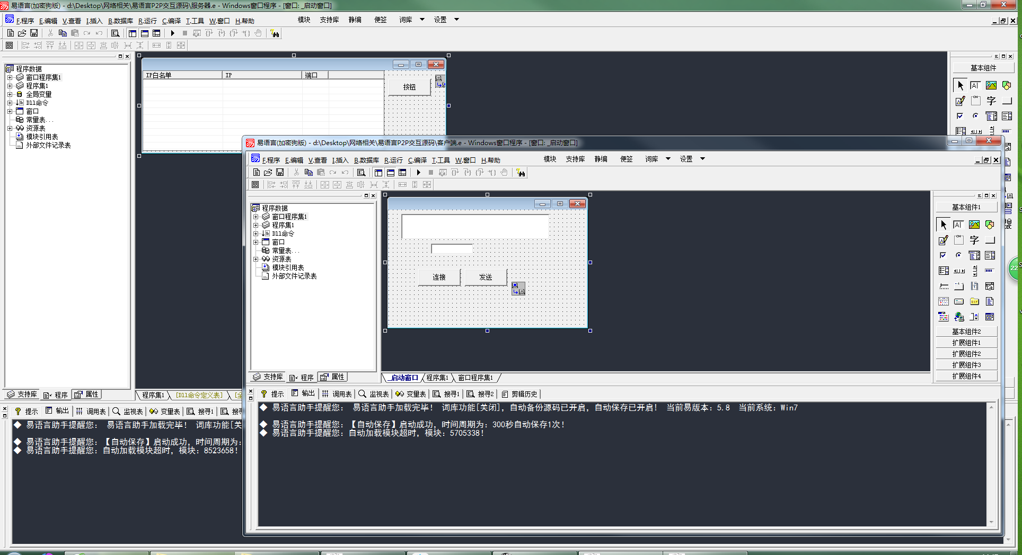Screen dimensions: 1022x555
Task: Click the search/preview magnifier toolbar icon
Action: pyautogui.click(x=362, y=173)
